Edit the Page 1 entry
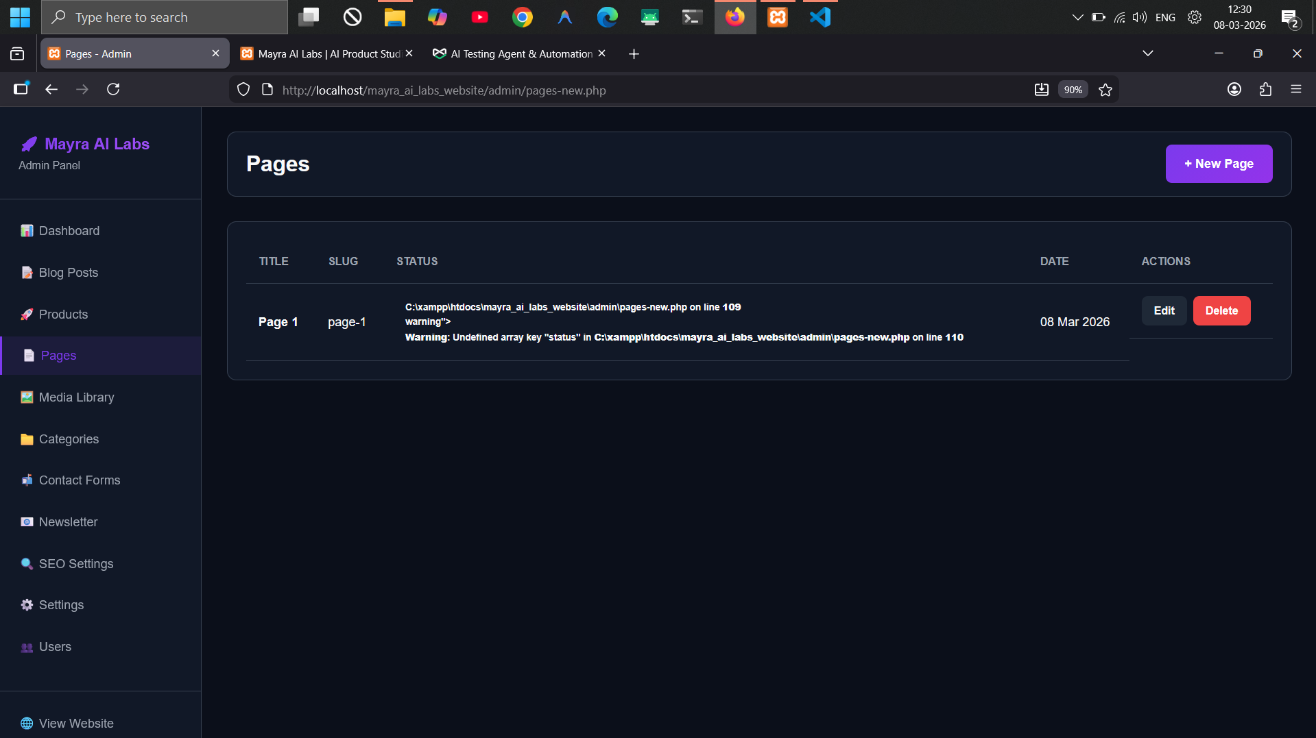The height and width of the screenshot is (738, 1316). 1164,311
